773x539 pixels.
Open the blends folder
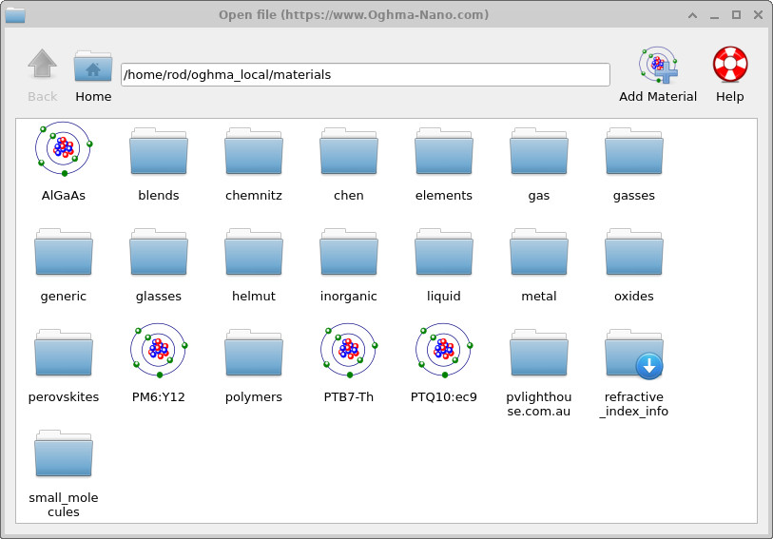(x=159, y=152)
